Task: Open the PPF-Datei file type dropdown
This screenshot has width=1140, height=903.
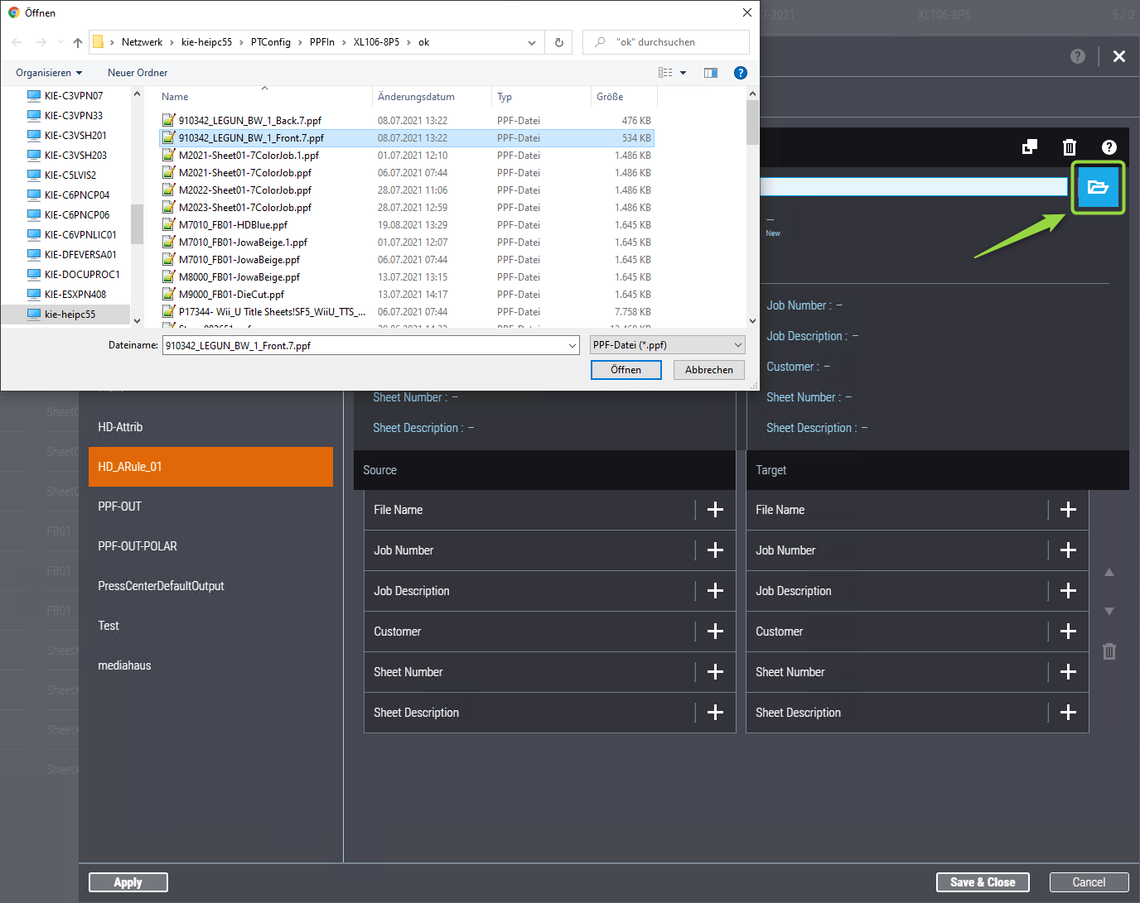Action: click(x=667, y=345)
